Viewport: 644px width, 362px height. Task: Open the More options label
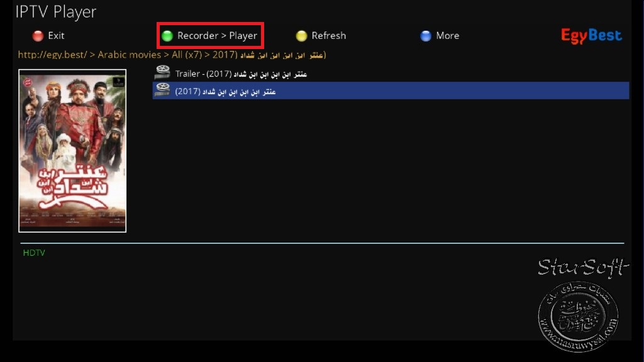448,36
